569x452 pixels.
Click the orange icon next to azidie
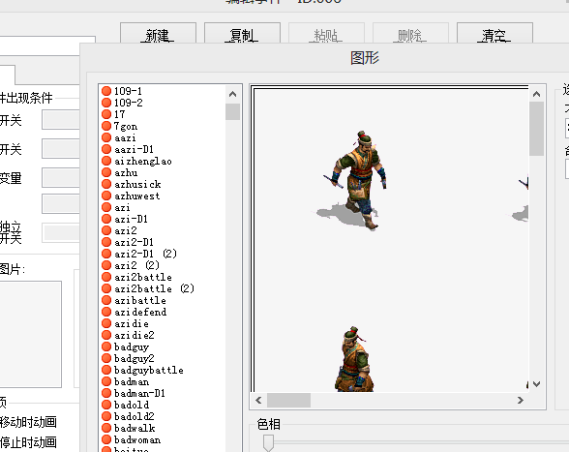pos(106,323)
